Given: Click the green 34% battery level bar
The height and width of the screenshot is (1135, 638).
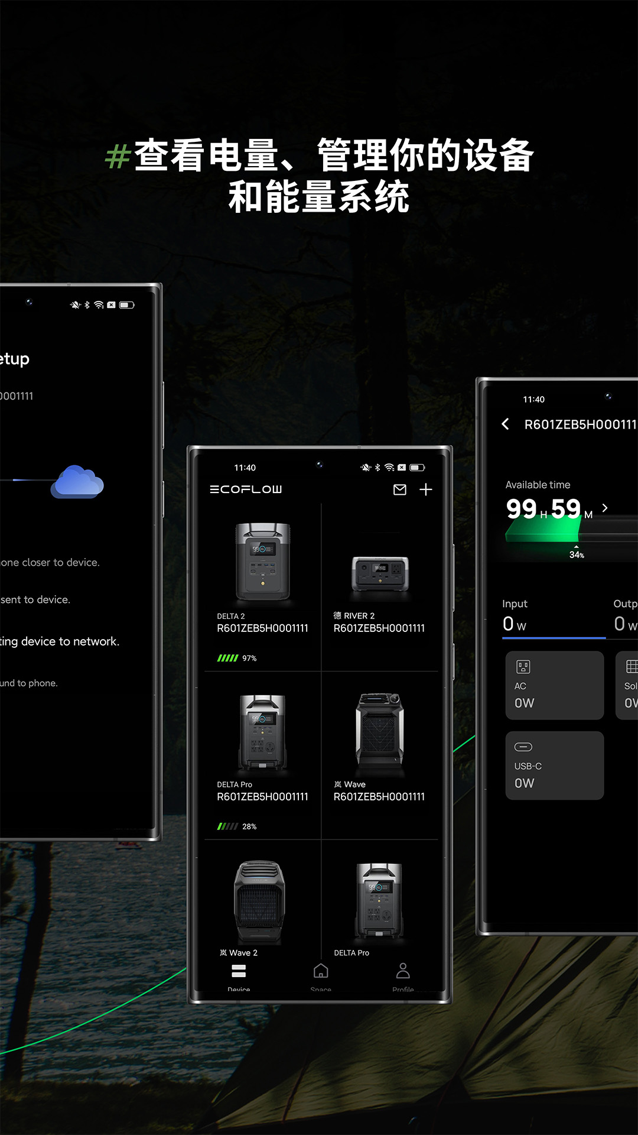Looking at the screenshot, I should [x=543, y=530].
